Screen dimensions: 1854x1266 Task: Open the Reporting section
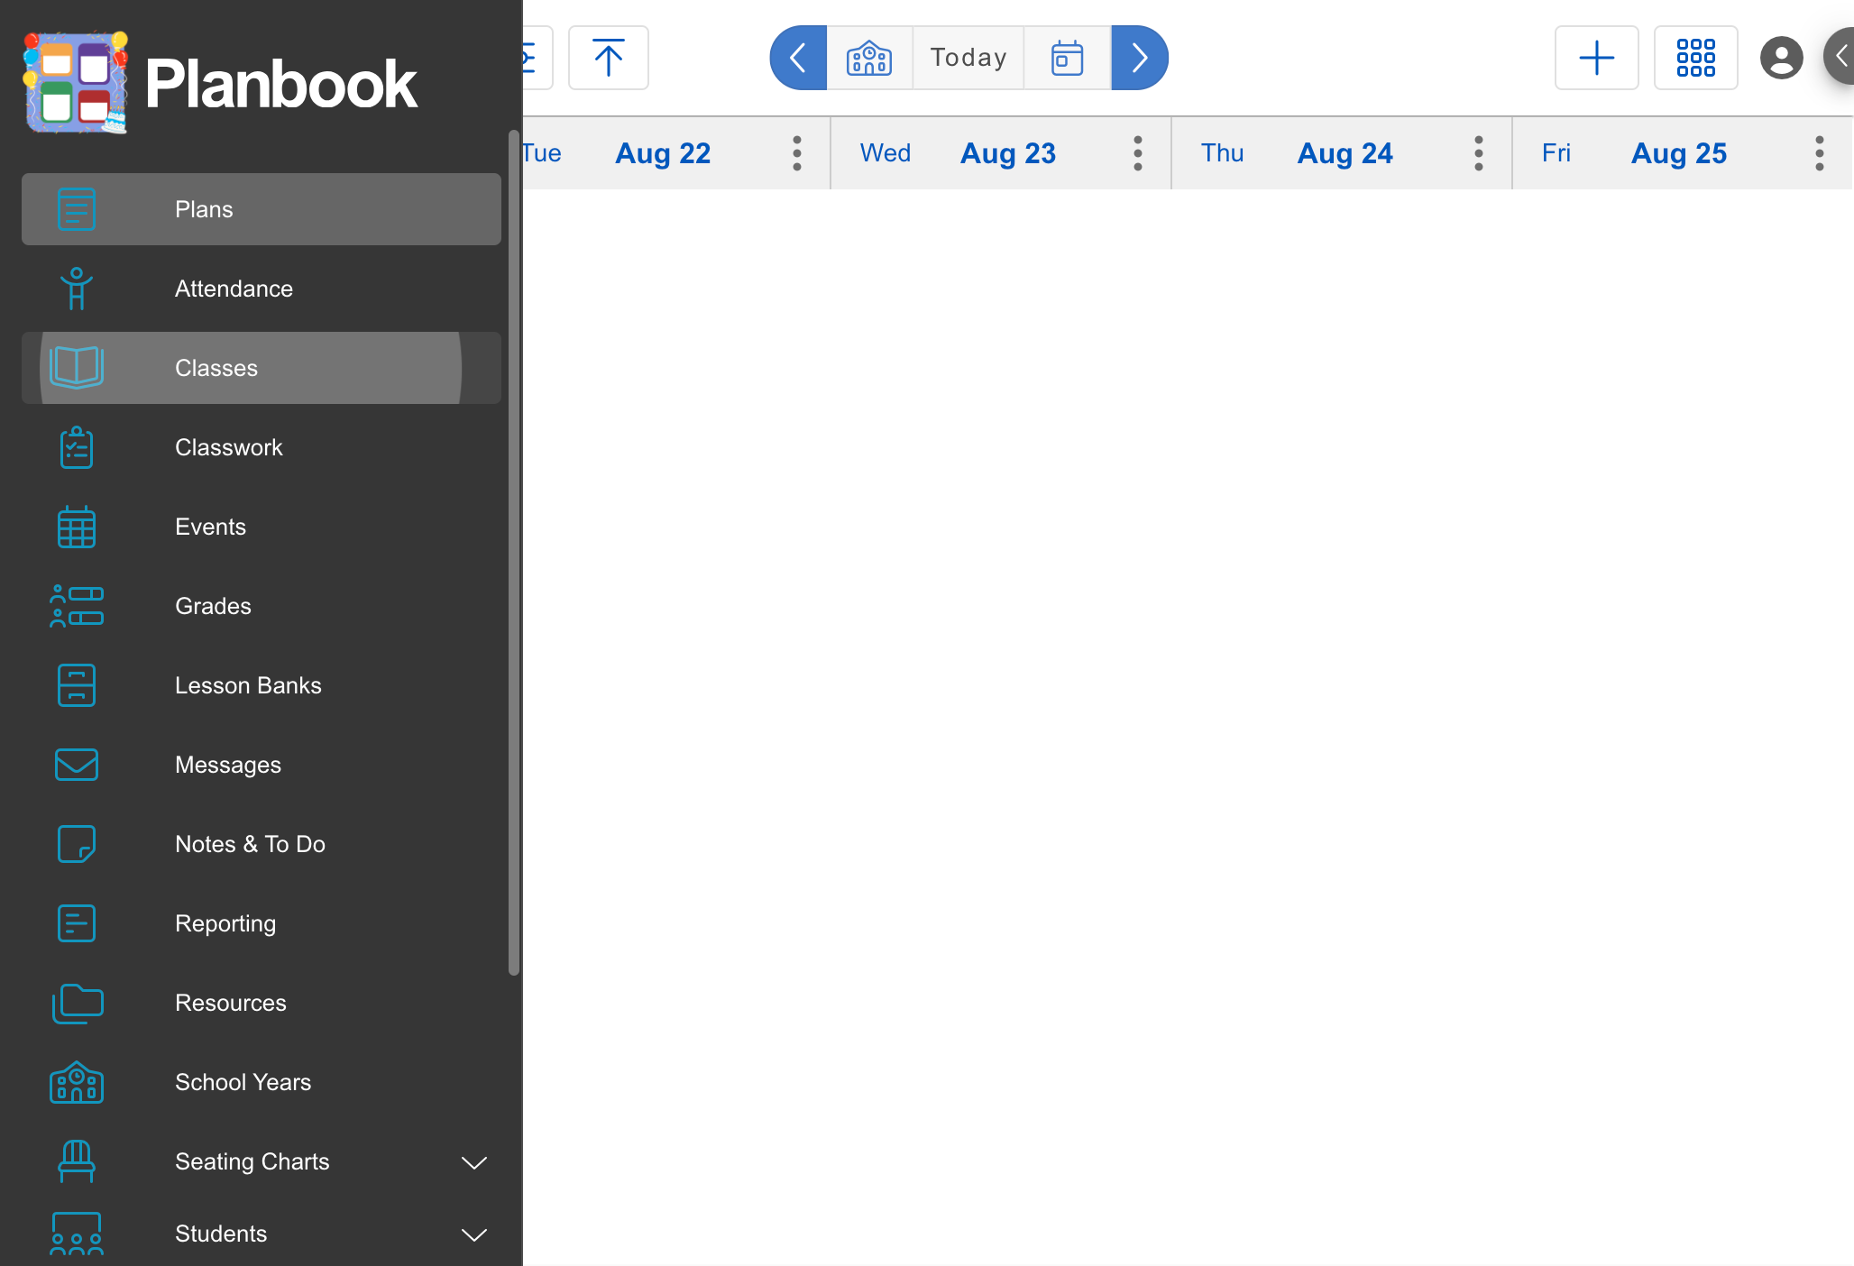[261, 923]
